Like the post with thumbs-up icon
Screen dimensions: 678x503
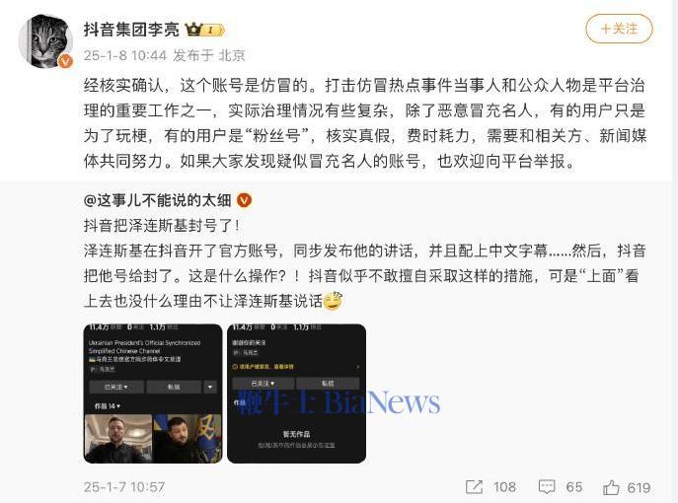tap(611, 487)
